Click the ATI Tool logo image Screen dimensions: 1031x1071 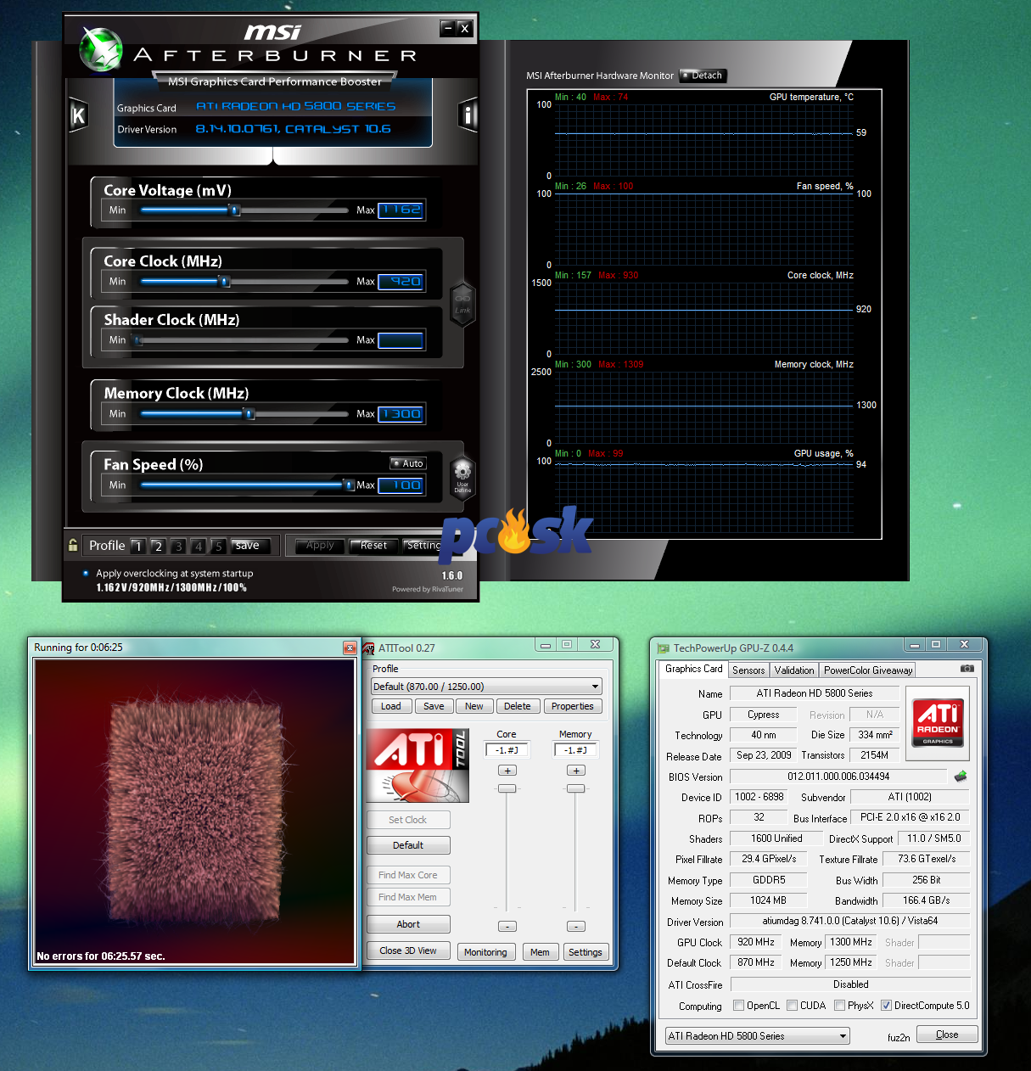[x=417, y=765]
